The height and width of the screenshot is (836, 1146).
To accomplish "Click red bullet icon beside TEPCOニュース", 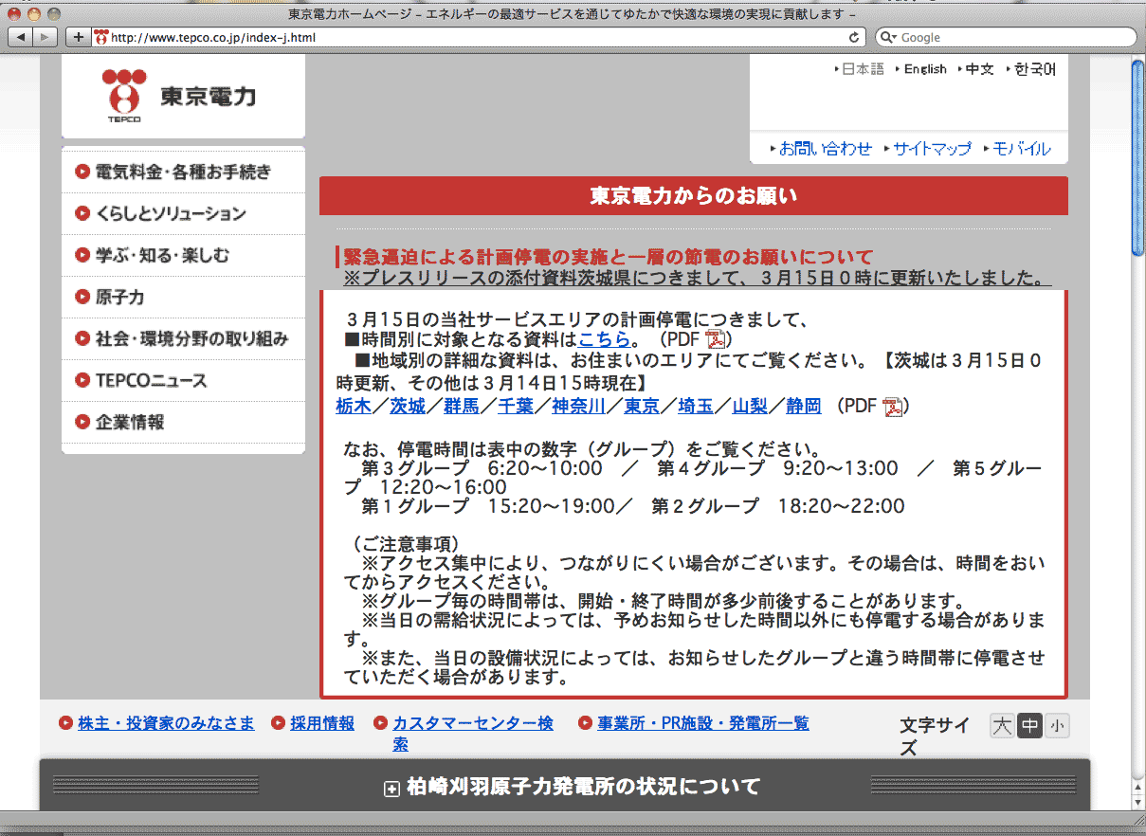I will click(x=82, y=380).
